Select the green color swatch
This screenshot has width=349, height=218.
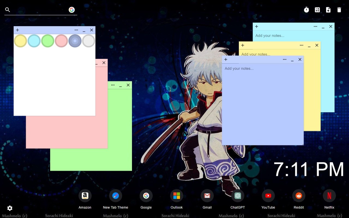point(48,41)
